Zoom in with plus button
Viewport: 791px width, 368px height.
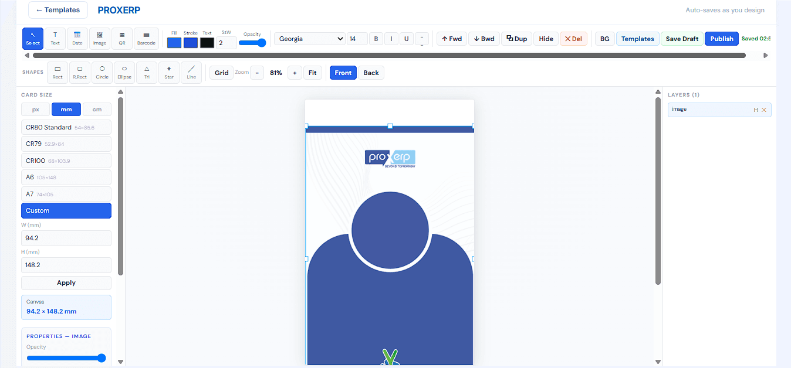[295, 73]
